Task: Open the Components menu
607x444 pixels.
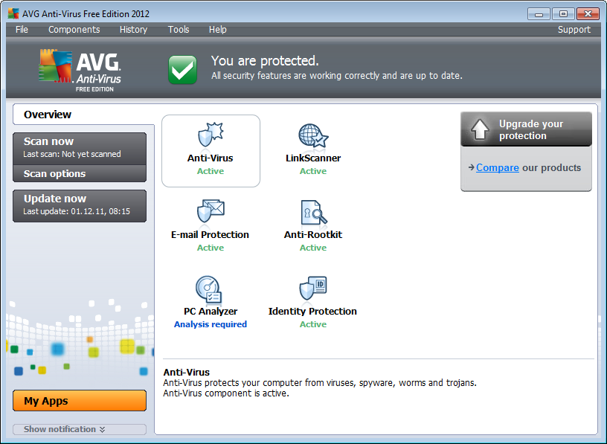Action: (x=74, y=30)
